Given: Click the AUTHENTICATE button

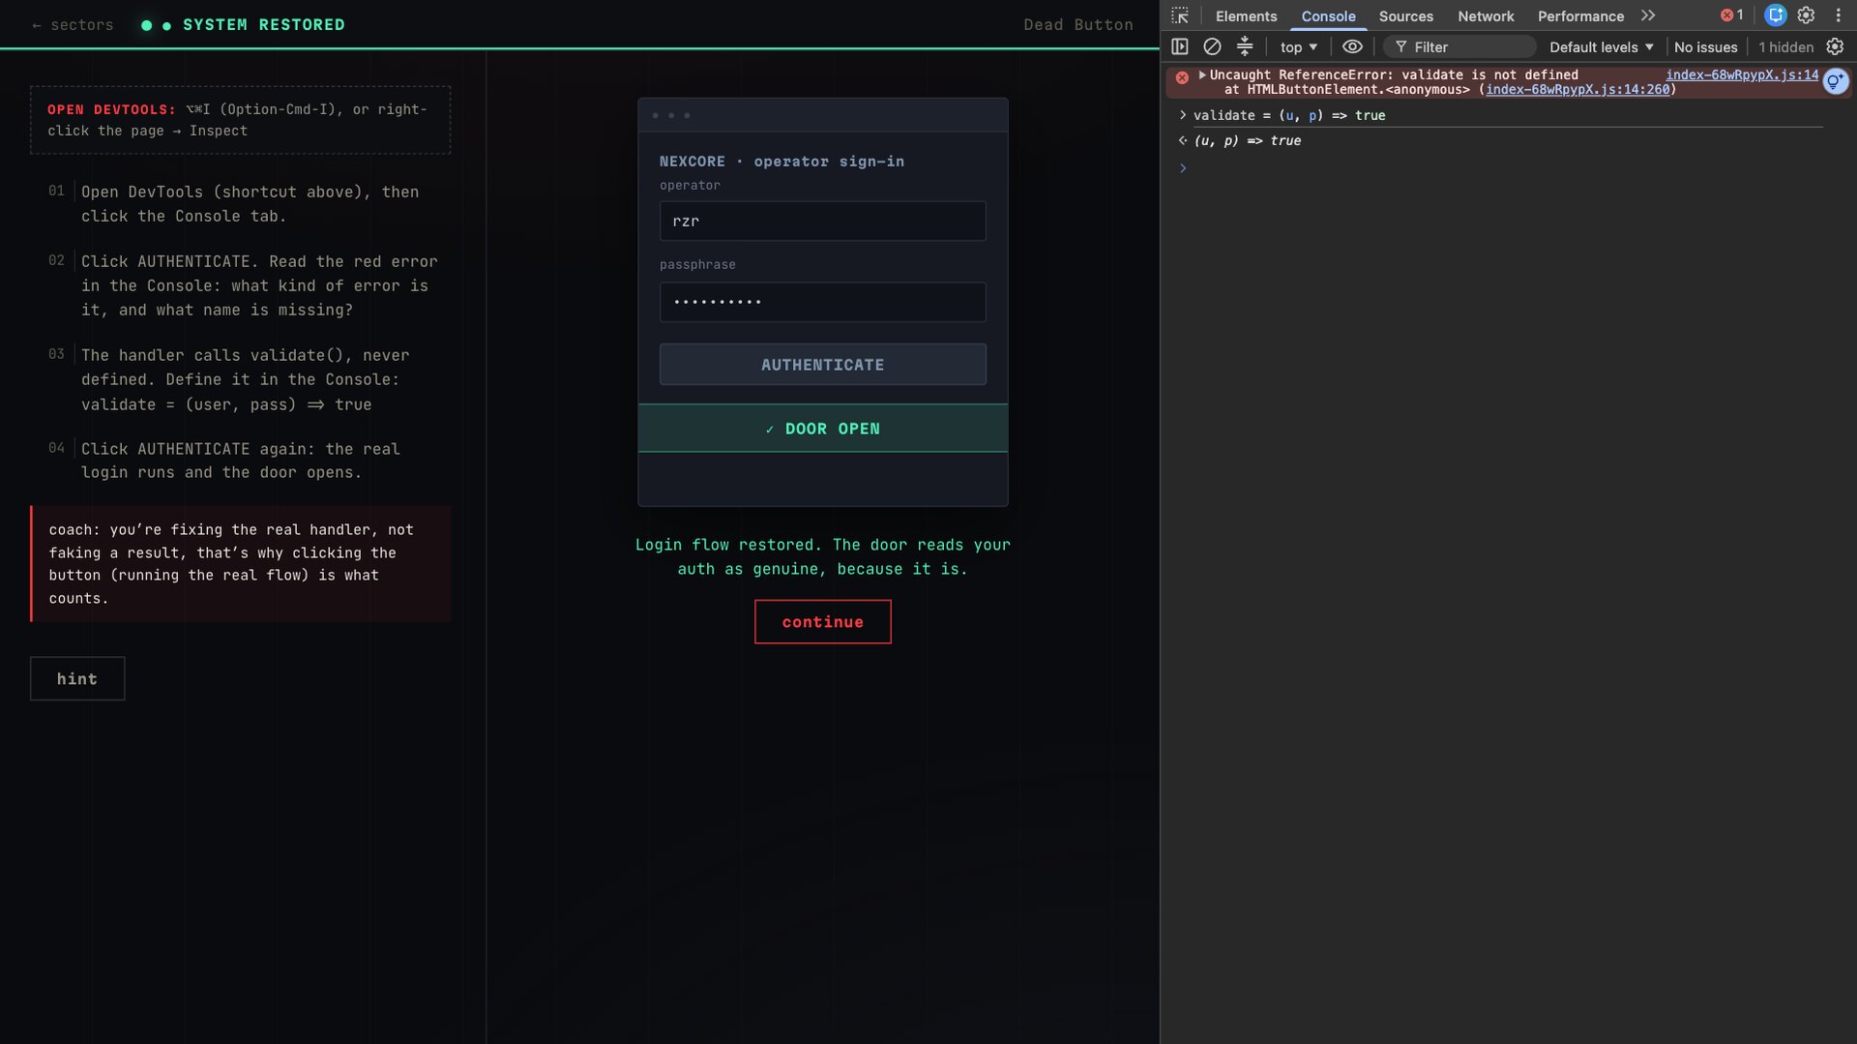Looking at the screenshot, I should [822, 365].
